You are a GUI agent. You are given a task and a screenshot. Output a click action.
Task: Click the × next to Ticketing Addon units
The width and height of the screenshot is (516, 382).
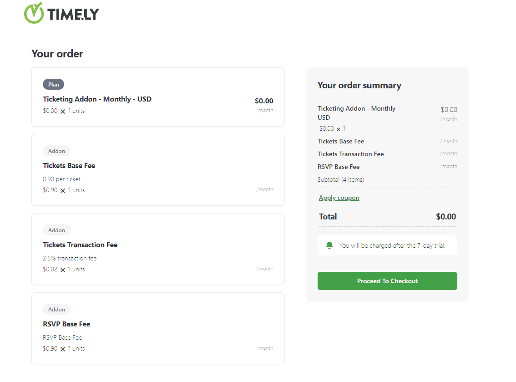point(62,111)
